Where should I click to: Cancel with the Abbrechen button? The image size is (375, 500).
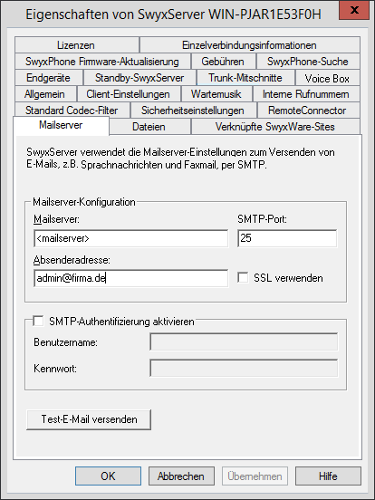[181, 476]
